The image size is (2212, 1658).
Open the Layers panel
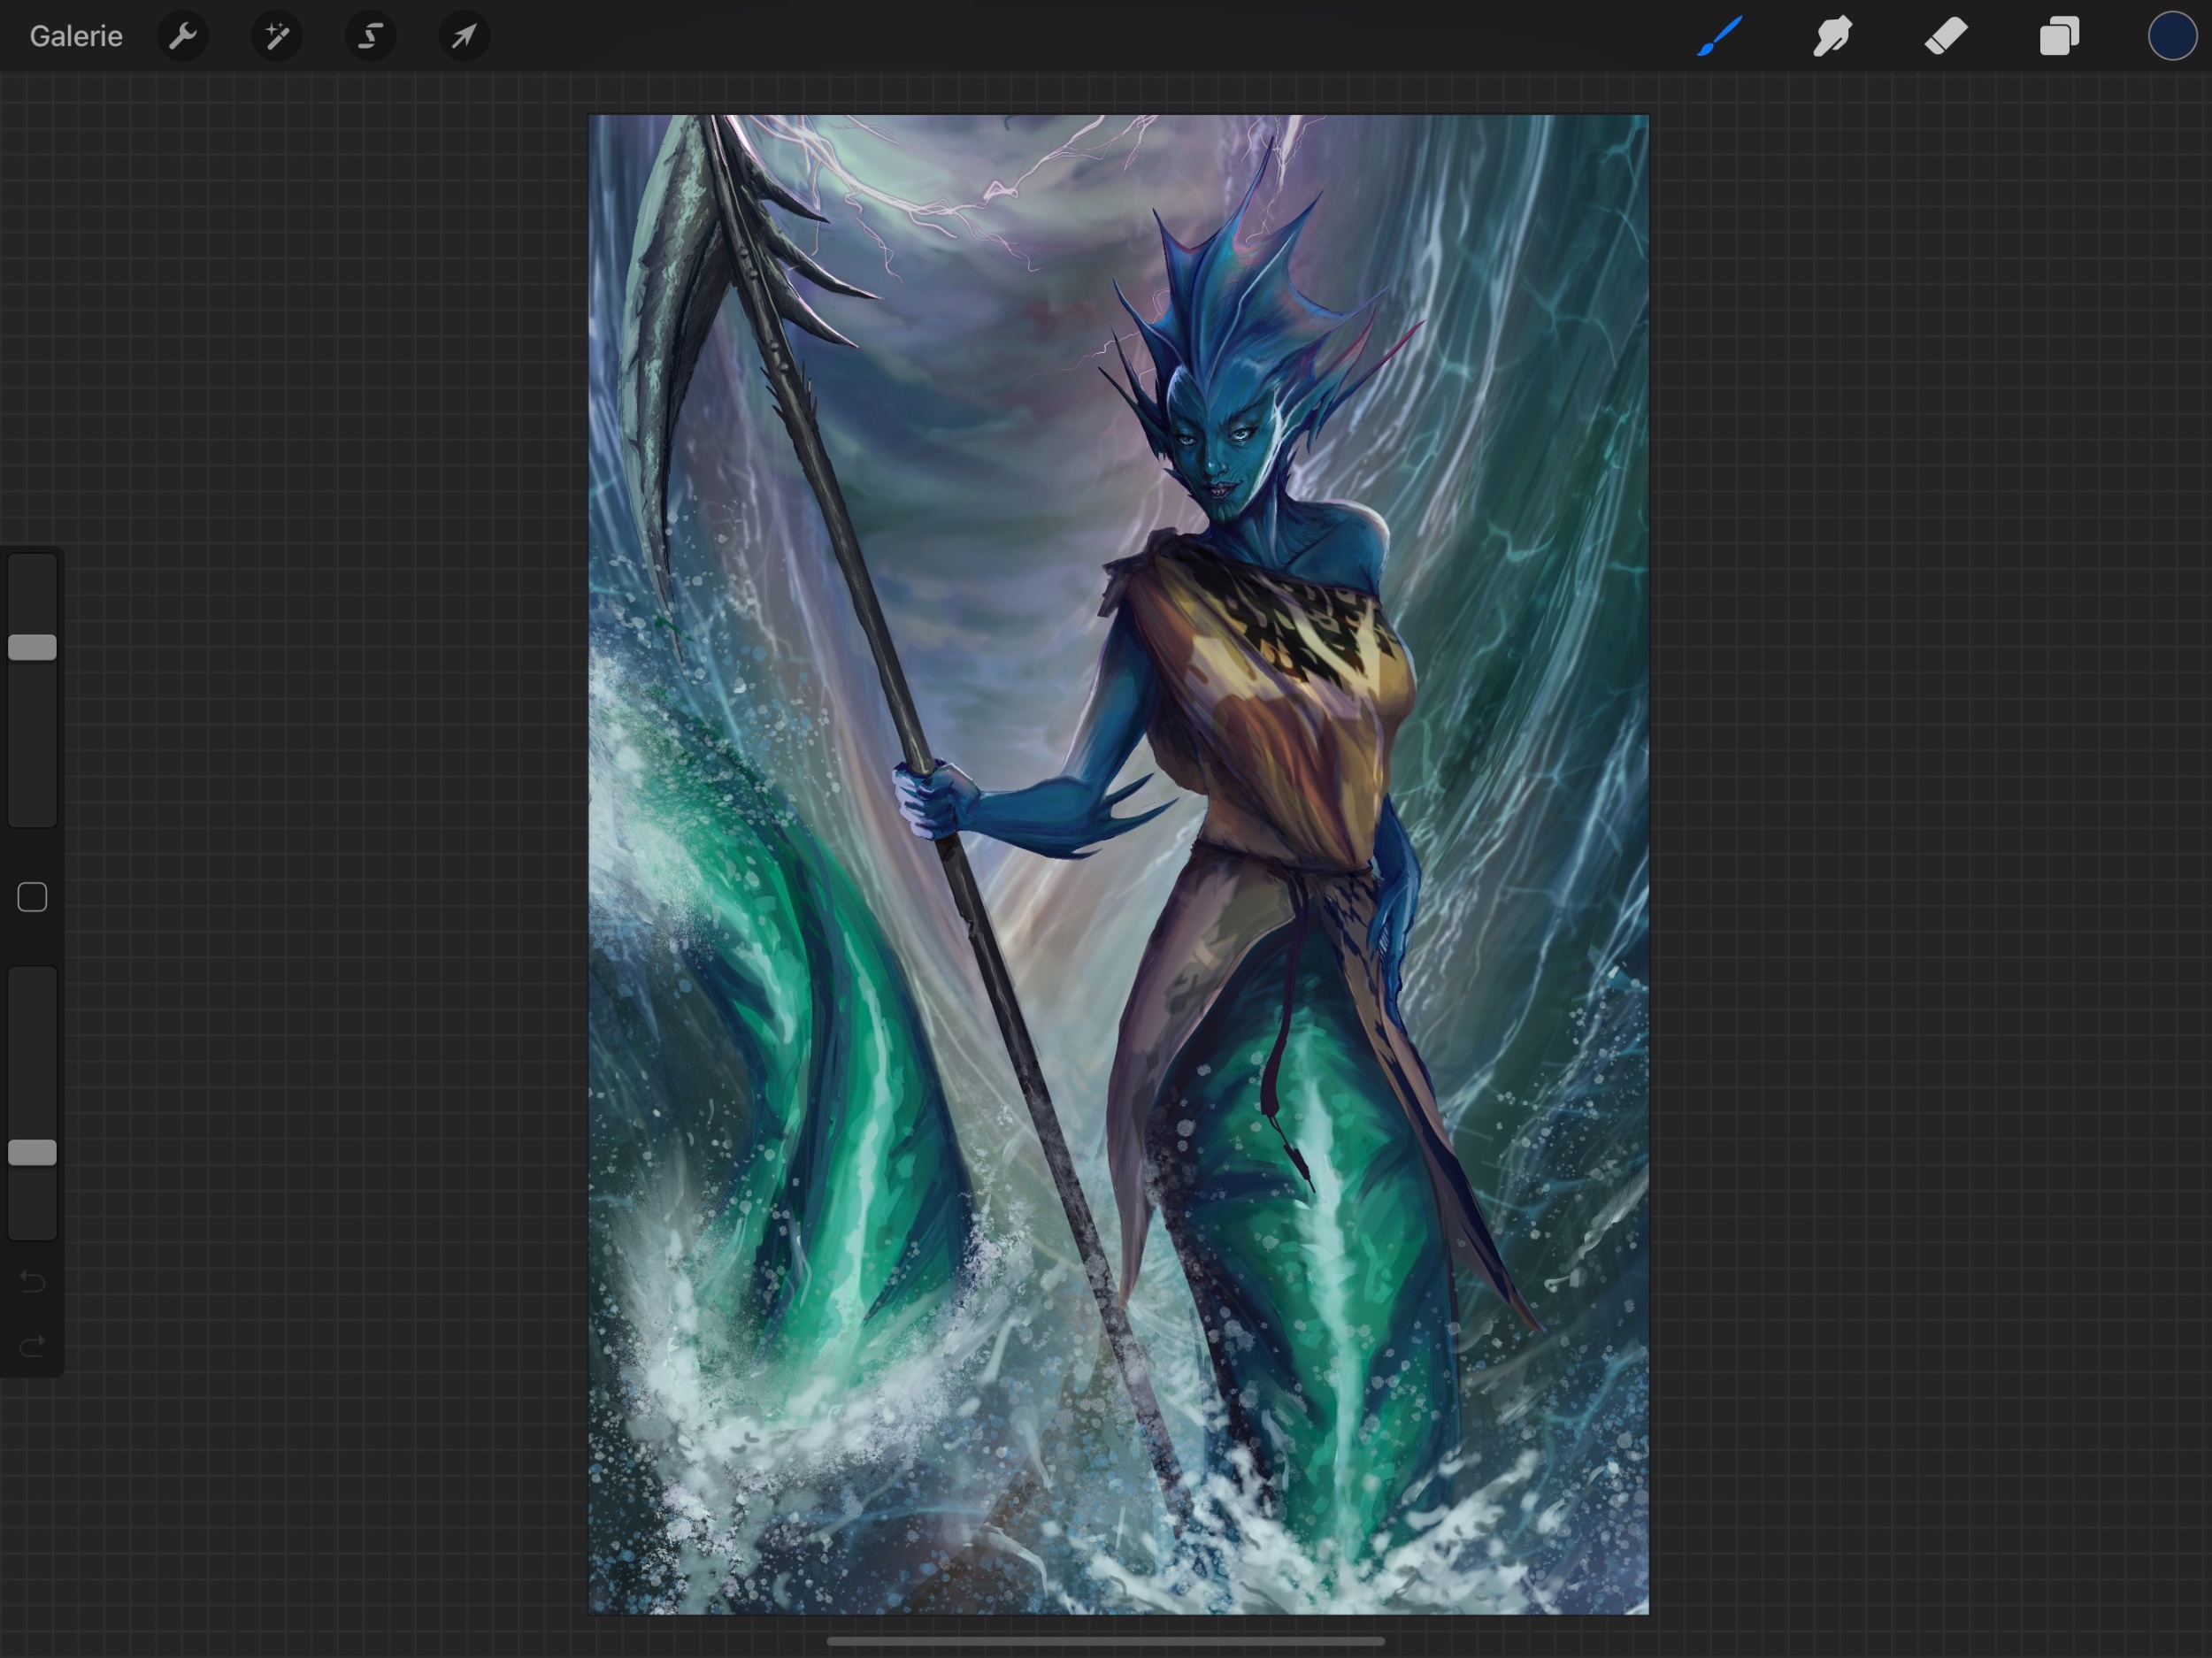tap(2059, 36)
